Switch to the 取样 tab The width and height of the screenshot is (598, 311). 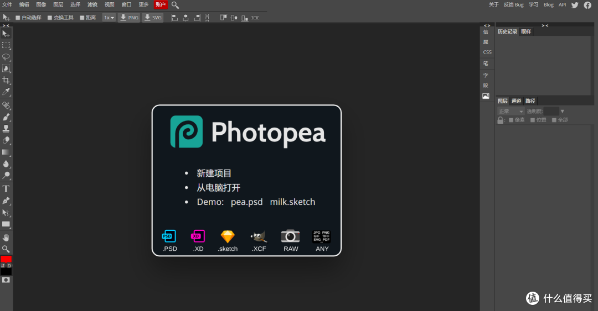click(x=526, y=31)
